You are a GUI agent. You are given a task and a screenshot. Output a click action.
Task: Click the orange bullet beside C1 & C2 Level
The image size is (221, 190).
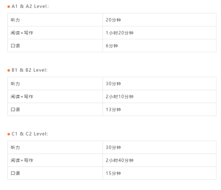pos(9,134)
